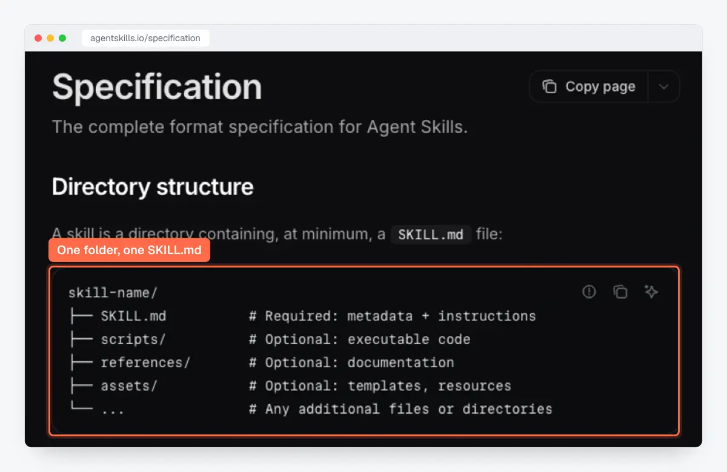Viewport: 727px width, 472px height.
Task: Click the agentskills.io/specification address bar
Action: click(145, 38)
